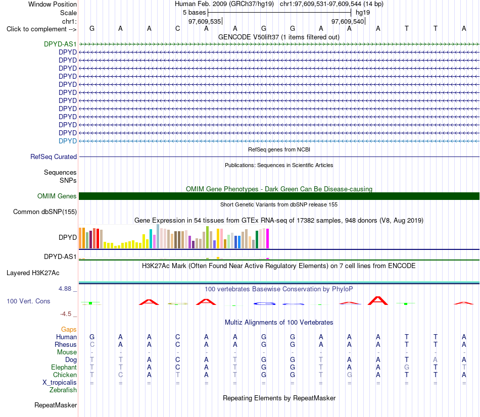Screen dimensions: 480x417
Task: Click the Elephant alignment row label
Action: pyautogui.click(x=64, y=368)
